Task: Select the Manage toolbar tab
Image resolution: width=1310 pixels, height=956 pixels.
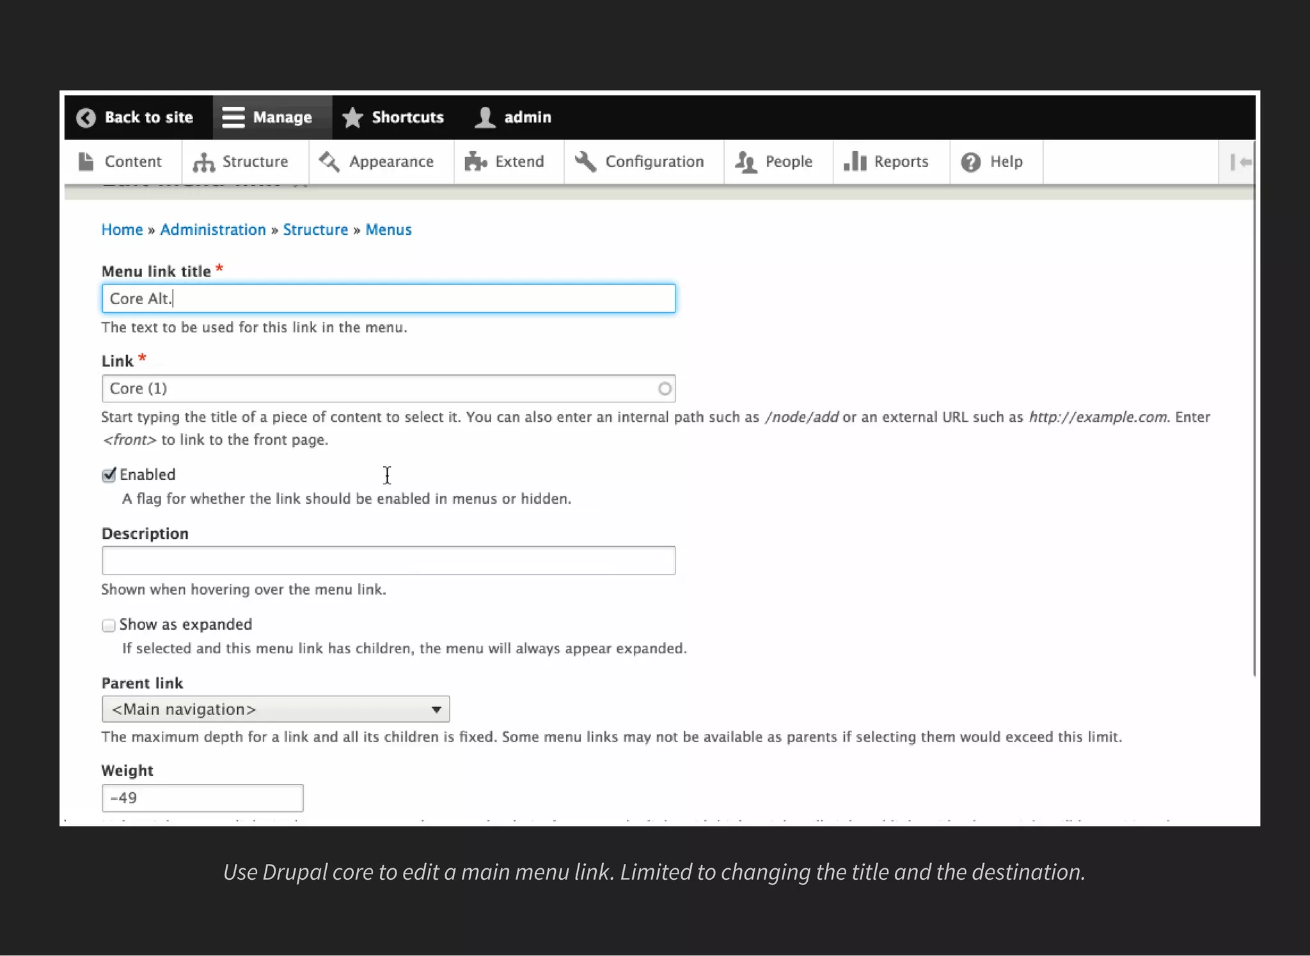Action: [272, 118]
